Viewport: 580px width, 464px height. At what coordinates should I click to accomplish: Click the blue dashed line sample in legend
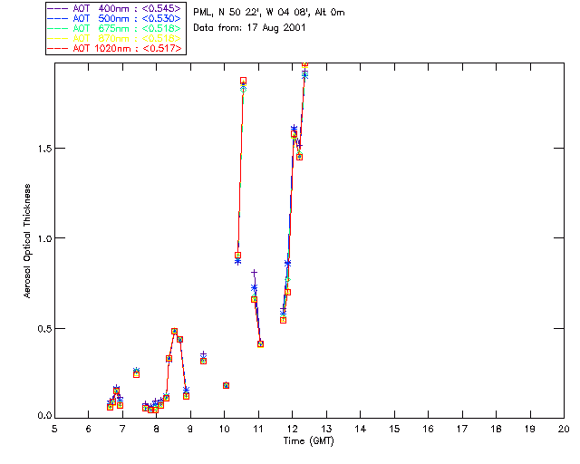(58, 18)
